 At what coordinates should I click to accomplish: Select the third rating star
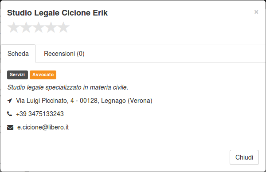pos(39,27)
